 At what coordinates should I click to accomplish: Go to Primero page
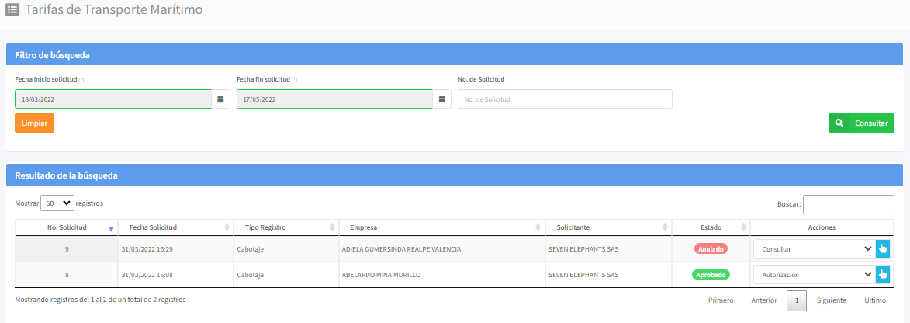pyautogui.click(x=720, y=300)
